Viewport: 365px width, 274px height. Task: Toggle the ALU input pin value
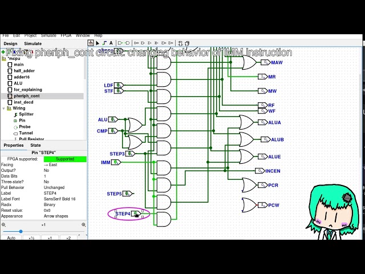pos(113,119)
